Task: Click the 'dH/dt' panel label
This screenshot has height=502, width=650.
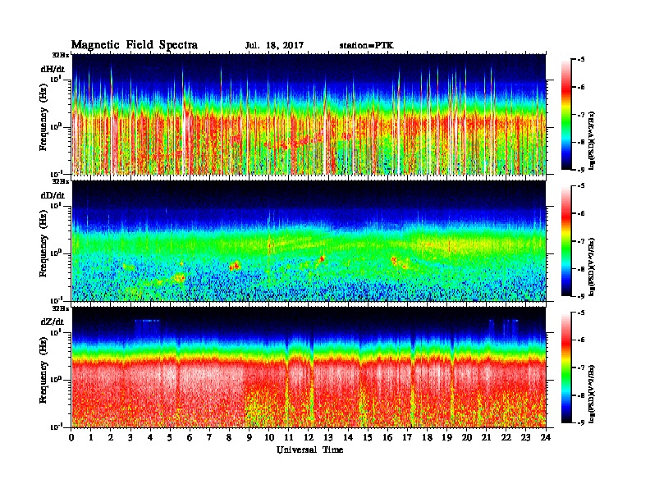Action: (53, 69)
